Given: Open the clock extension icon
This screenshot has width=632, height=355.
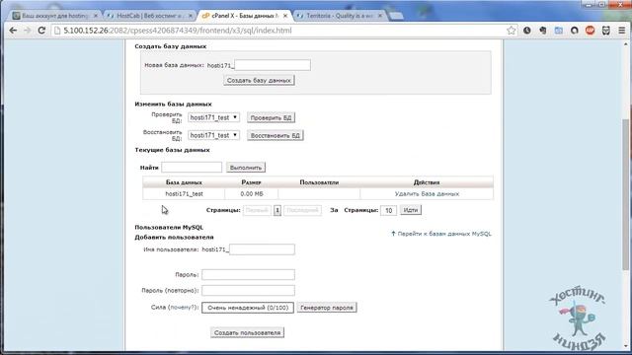Looking at the screenshot, I should tap(526, 31).
